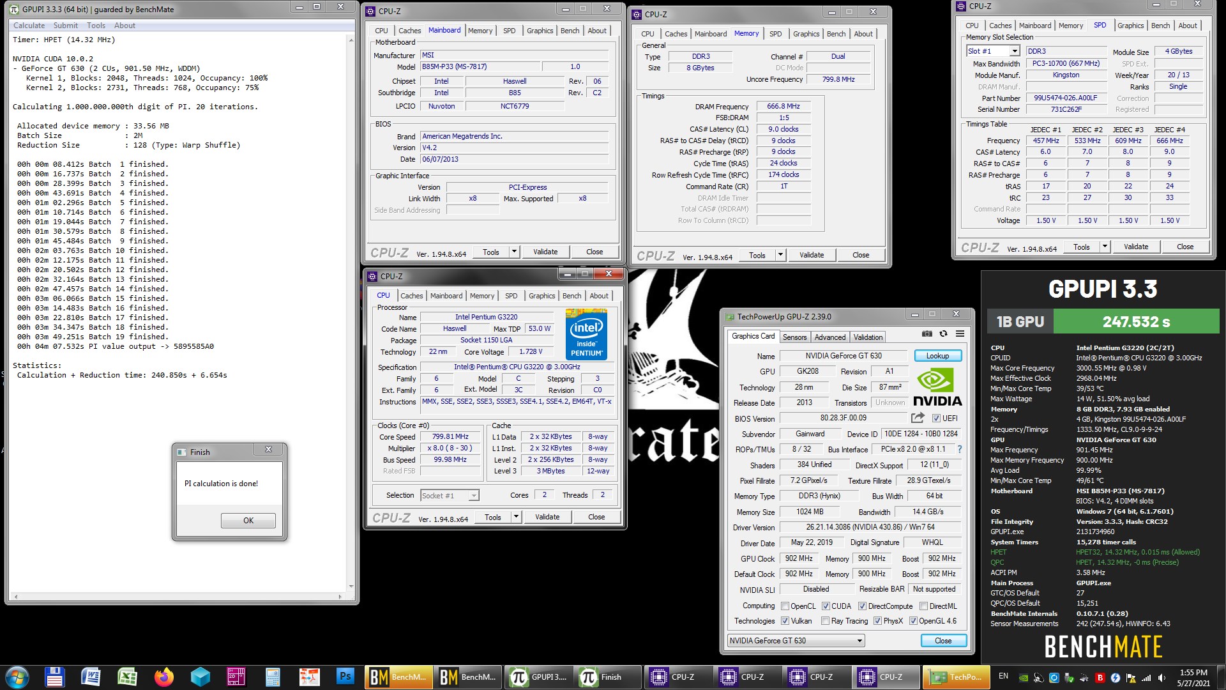Screen dimensions: 1226x690
Task: Expand Tools dropdown arrow in Mainboard CPU-Z window
Action: point(514,252)
